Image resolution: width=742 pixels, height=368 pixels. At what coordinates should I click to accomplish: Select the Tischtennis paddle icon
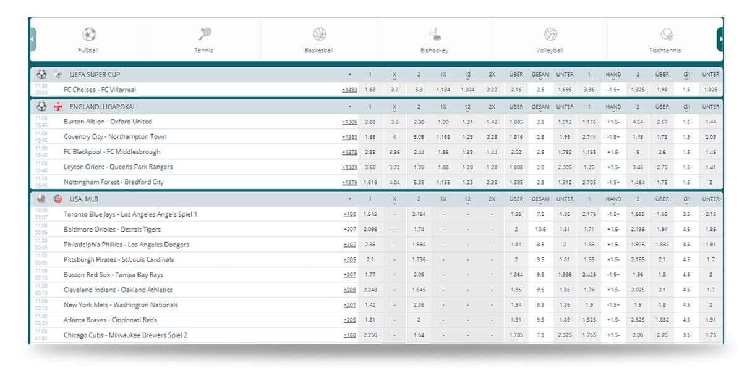pyautogui.click(x=666, y=35)
